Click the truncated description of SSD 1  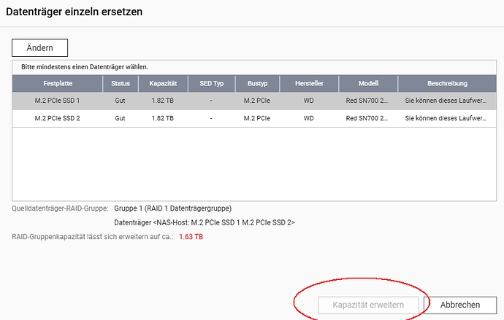446,100
